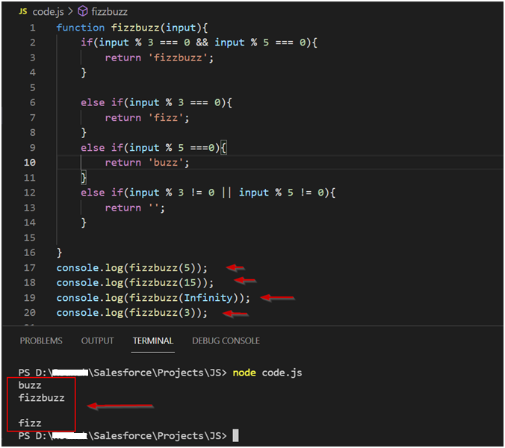
Task: Click line number 1 in the gutter
Action: tap(32, 28)
